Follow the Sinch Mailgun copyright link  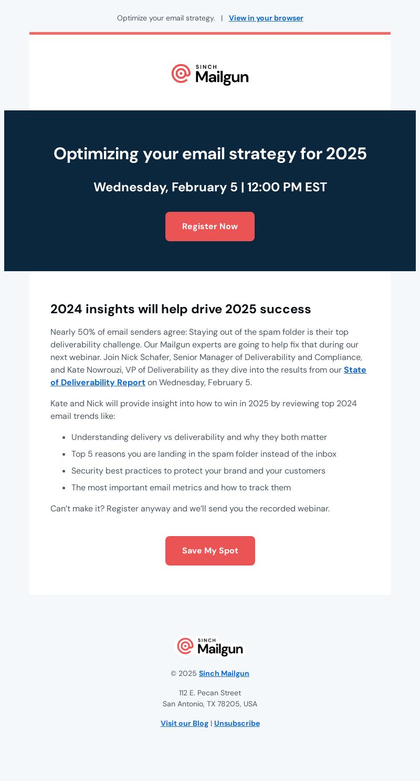[224, 674]
